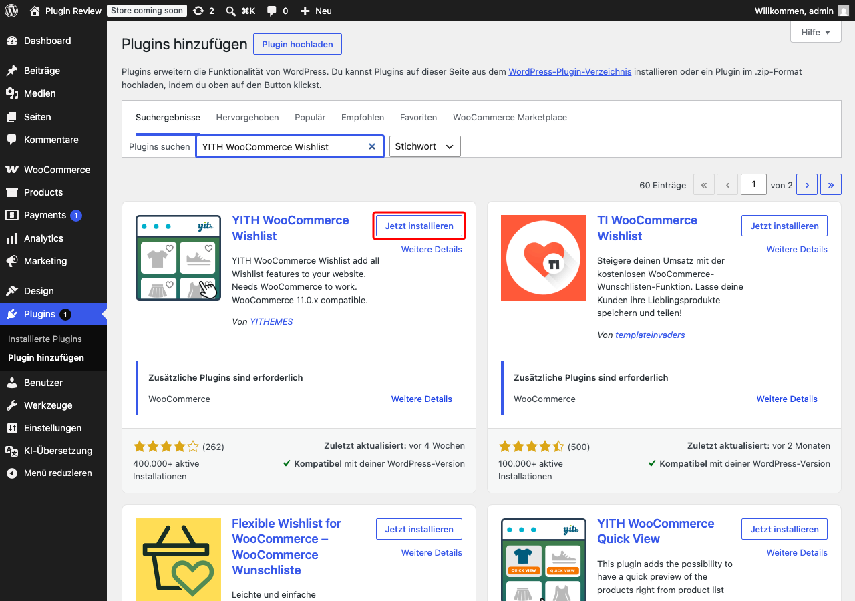855x601 pixels.
Task: Collapse the menu via Menü reduzieren icon
Action: (12, 473)
